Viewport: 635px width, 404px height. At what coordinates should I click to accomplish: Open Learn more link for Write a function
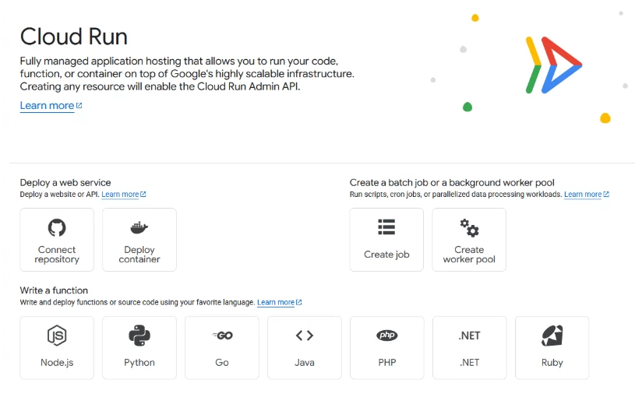(276, 302)
